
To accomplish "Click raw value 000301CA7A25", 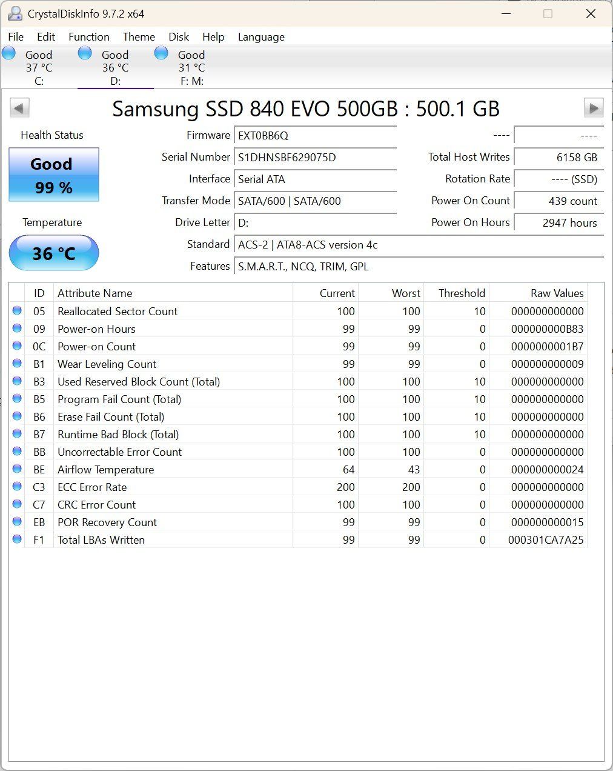I will tap(546, 540).
